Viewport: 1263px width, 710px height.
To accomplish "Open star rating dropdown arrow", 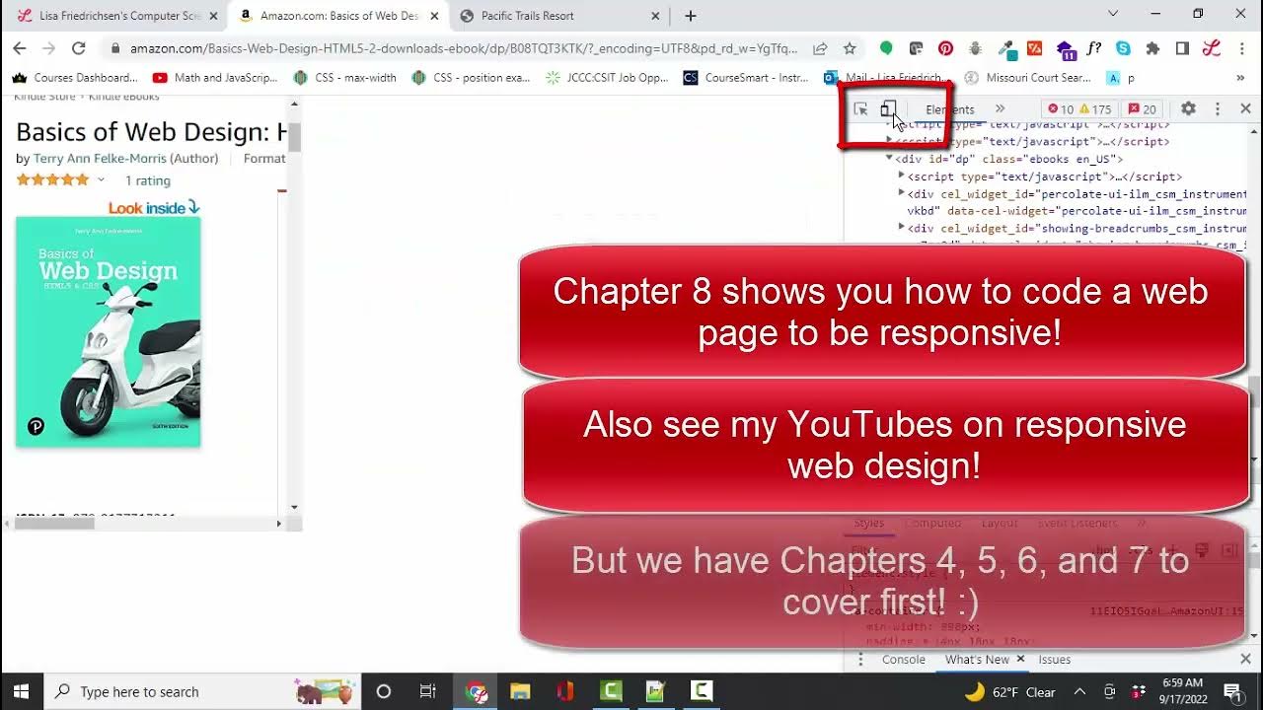I will coord(101,180).
